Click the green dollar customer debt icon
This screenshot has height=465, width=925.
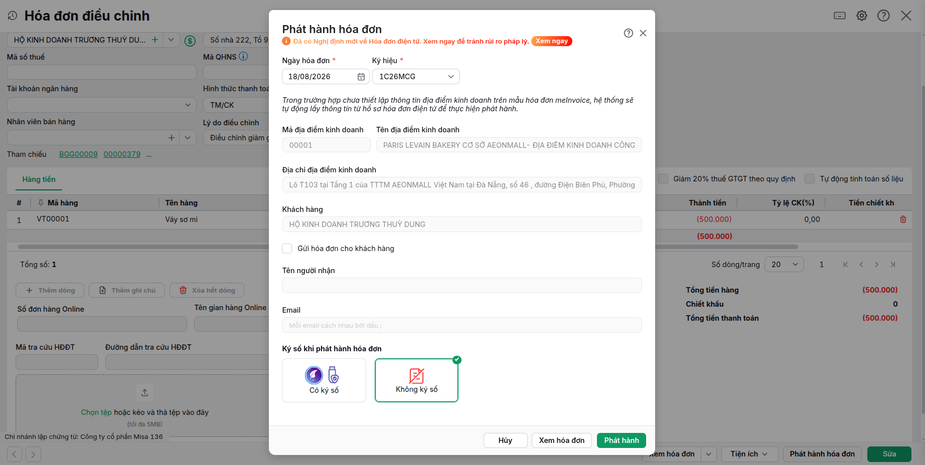190,41
